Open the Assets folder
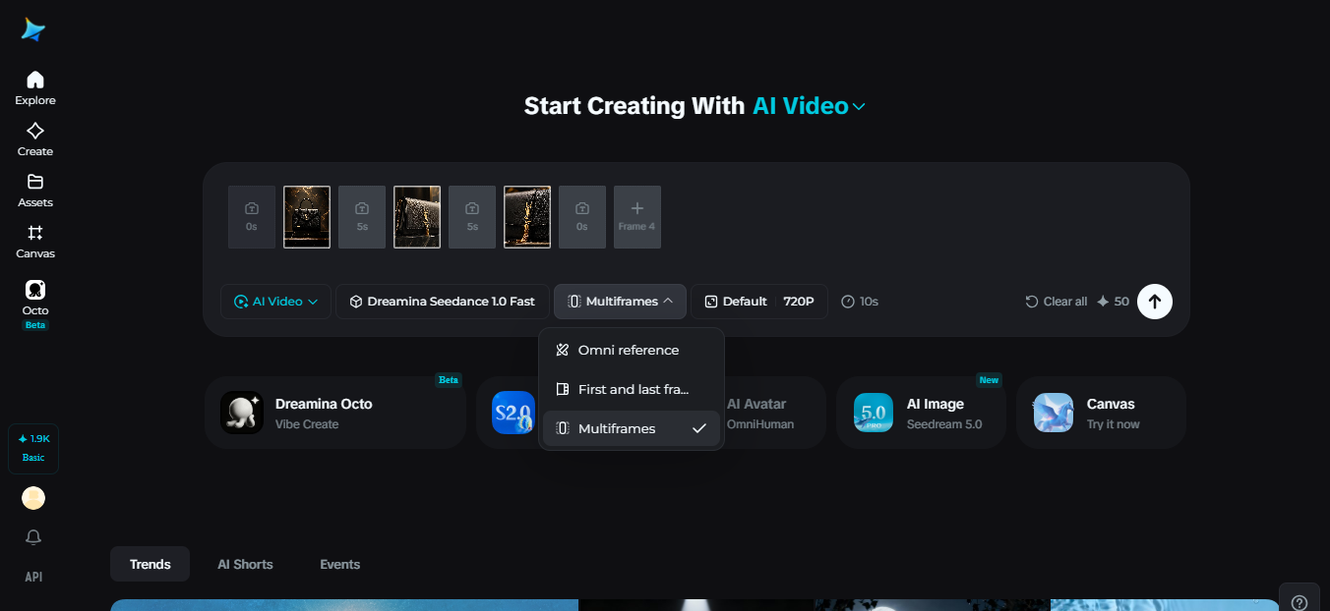The width and height of the screenshot is (1330, 611). [x=35, y=191]
